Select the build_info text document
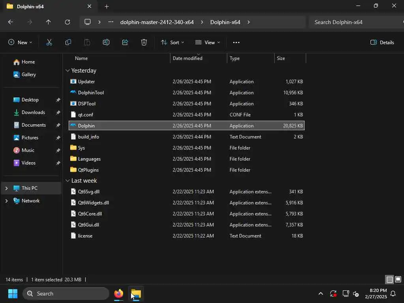The width and height of the screenshot is (404, 303). (186, 137)
